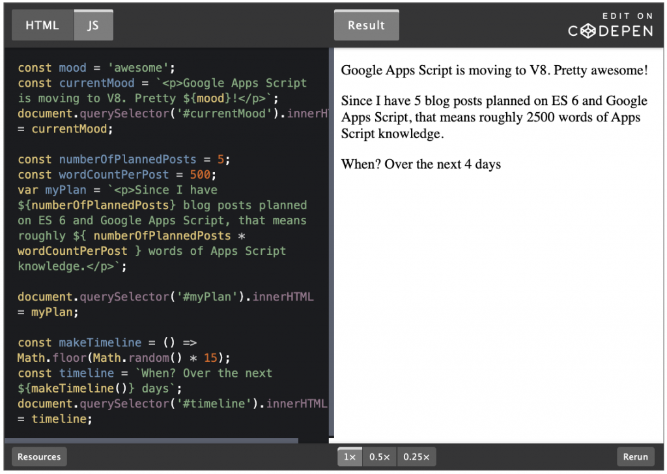Click the querySelector('#timeline') line

coord(172,404)
